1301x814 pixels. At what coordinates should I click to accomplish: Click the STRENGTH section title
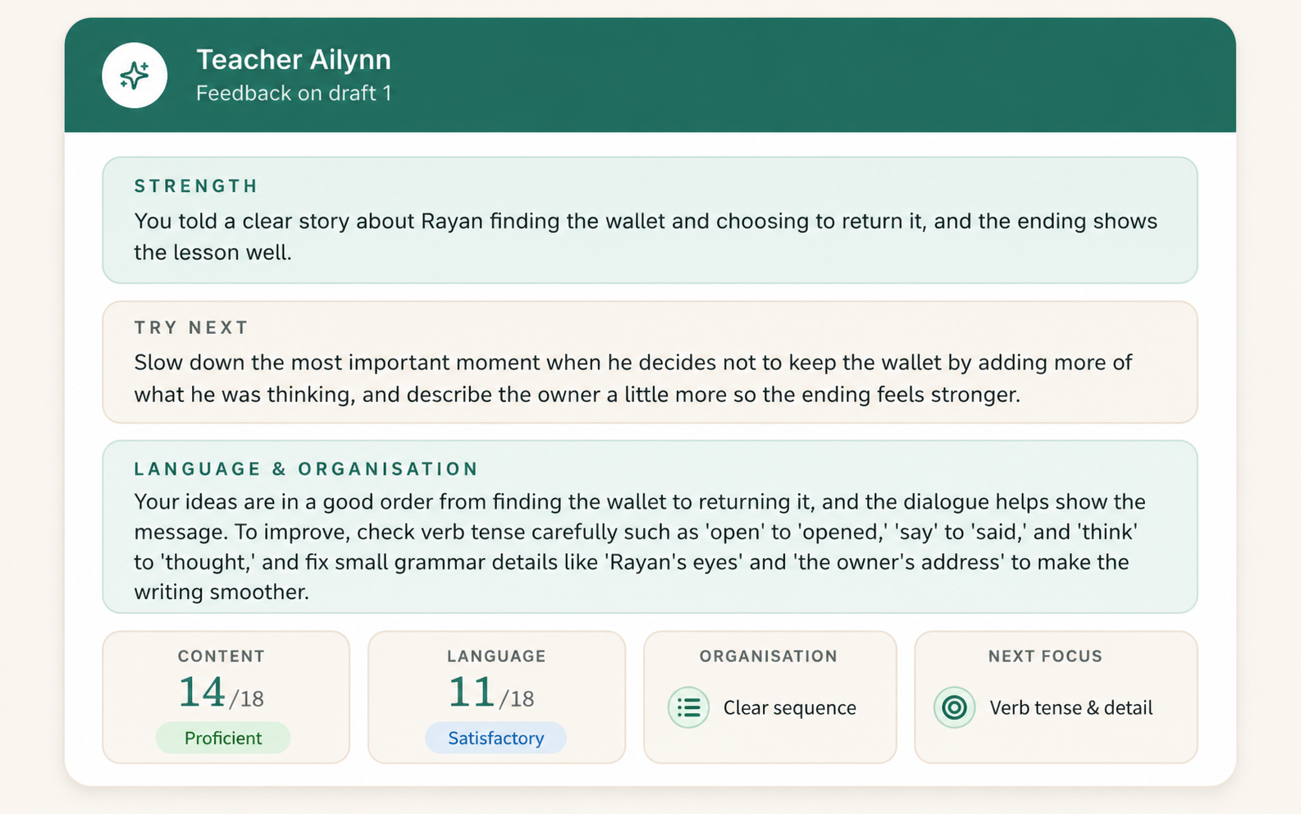pos(196,186)
